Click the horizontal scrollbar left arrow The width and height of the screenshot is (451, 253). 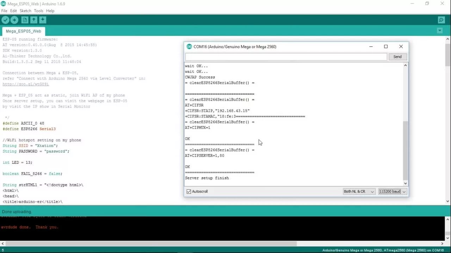(x=2, y=244)
